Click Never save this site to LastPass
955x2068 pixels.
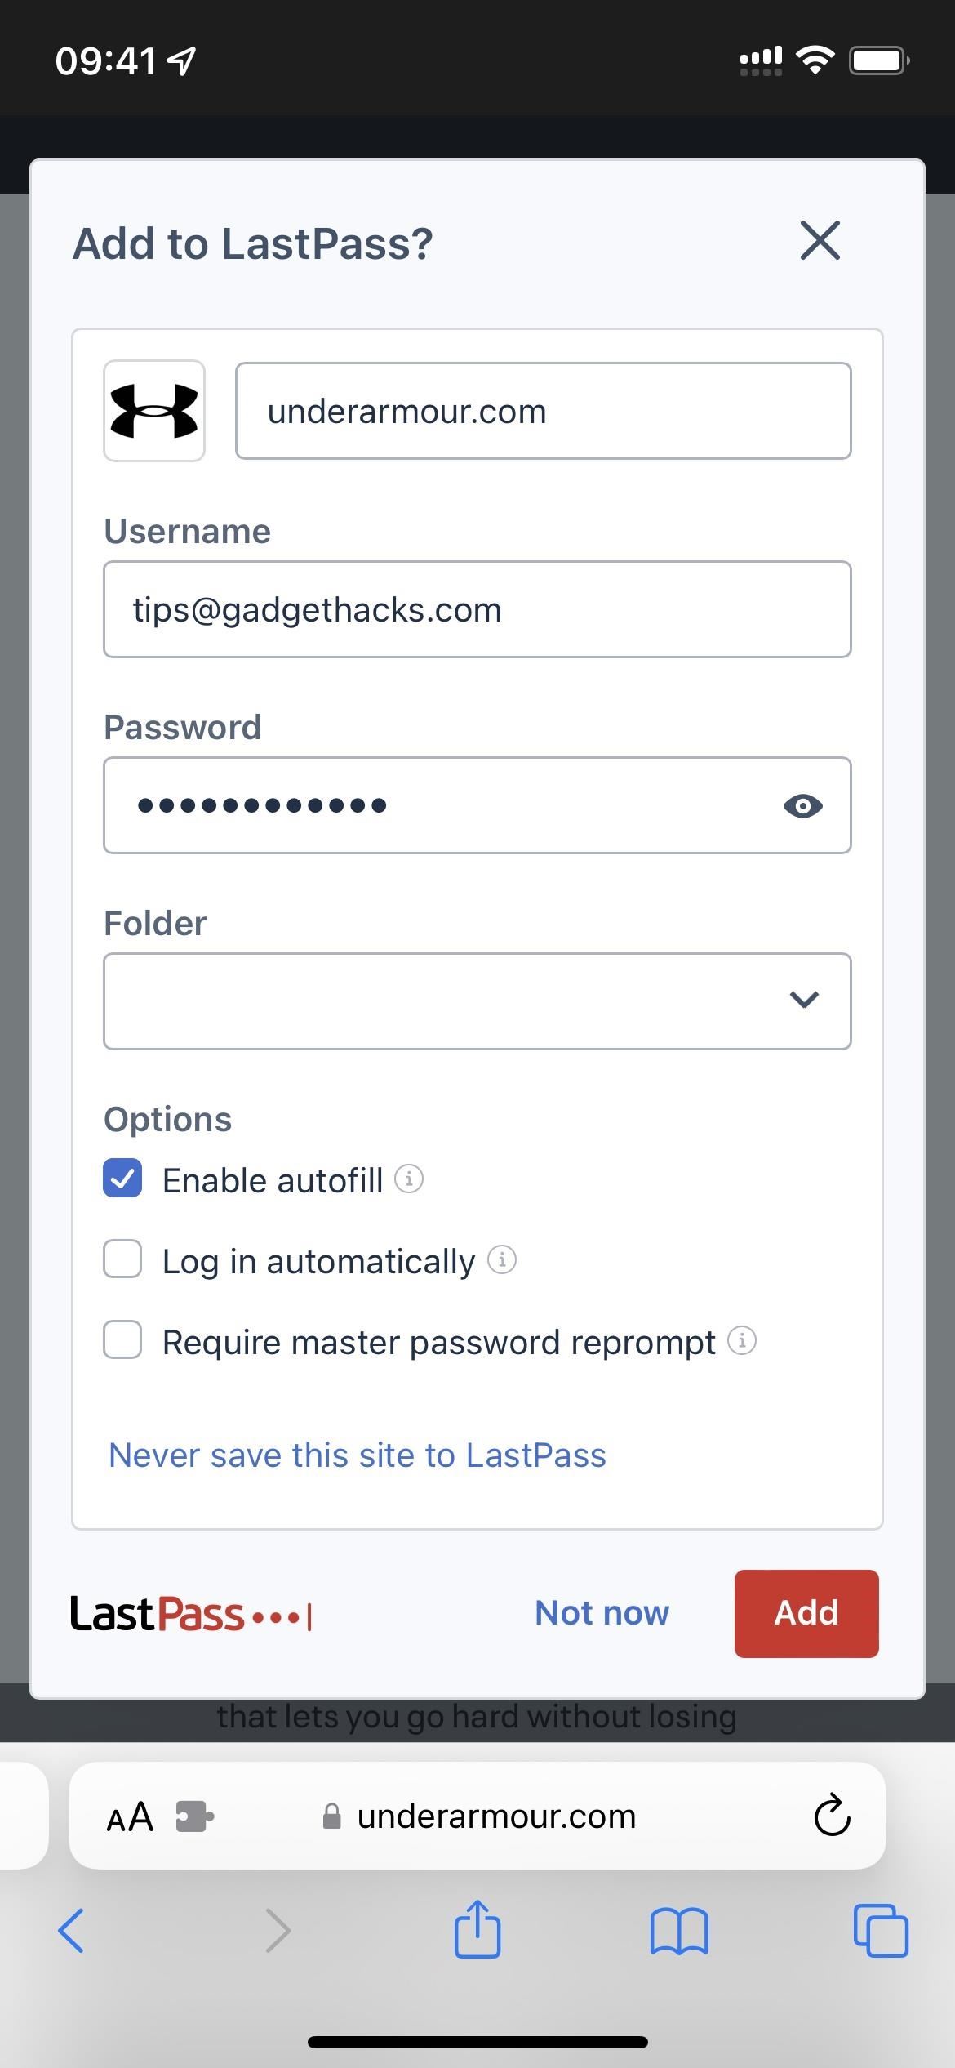click(358, 1455)
